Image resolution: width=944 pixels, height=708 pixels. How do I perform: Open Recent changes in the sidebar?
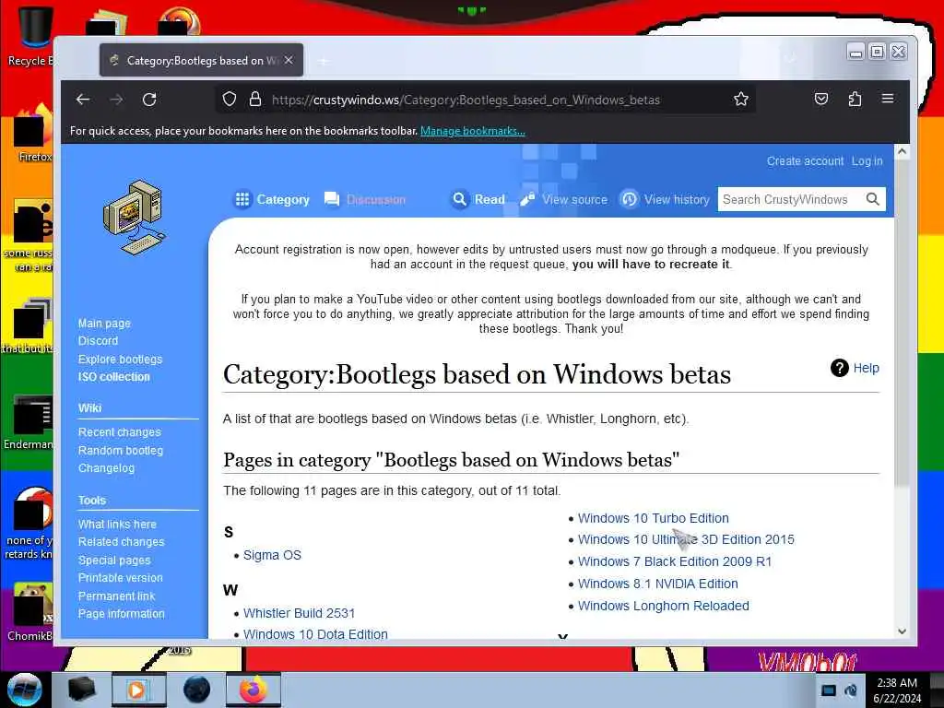(120, 432)
